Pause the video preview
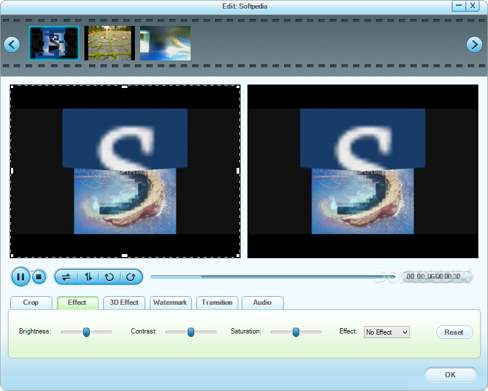This screenshot has width=488, height=391. pos(21,277)
